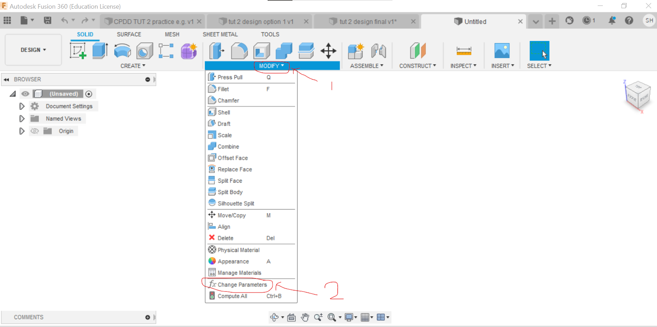
Task: Open the SELECT dropdown menu
Action: click(539, 66)
